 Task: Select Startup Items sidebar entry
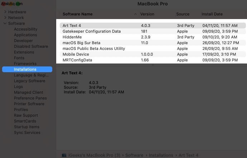pos(26,127)
